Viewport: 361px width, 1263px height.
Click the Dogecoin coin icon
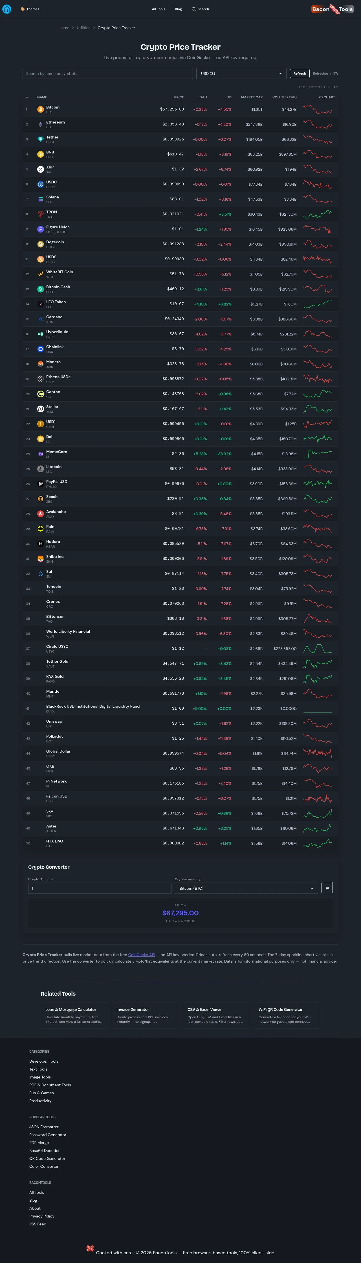pos(41,244)
